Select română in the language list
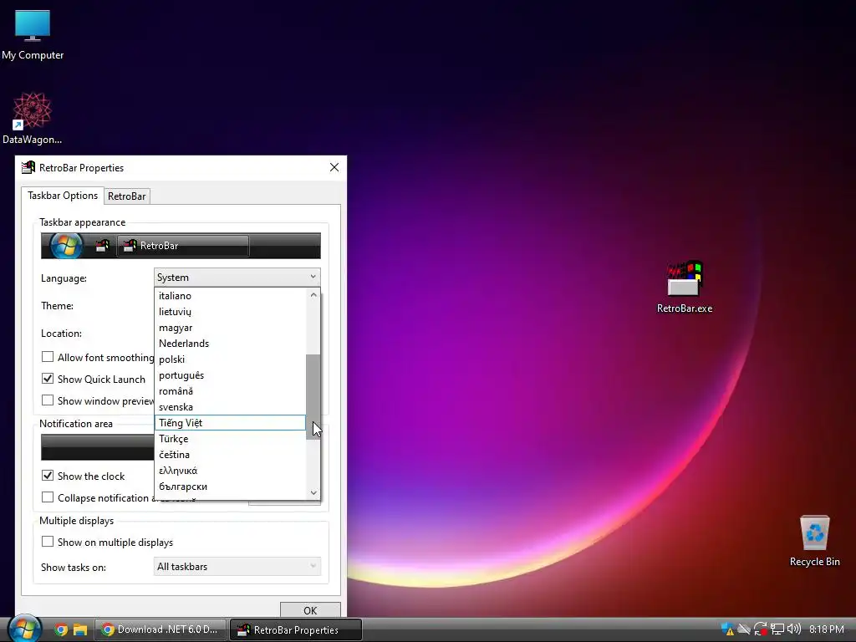This screenshot has height=642, width=856. (230, 391)
